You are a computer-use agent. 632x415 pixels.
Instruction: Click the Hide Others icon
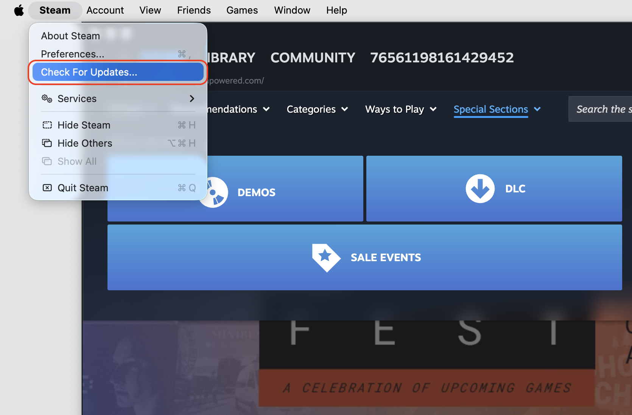tap(47, 143)
